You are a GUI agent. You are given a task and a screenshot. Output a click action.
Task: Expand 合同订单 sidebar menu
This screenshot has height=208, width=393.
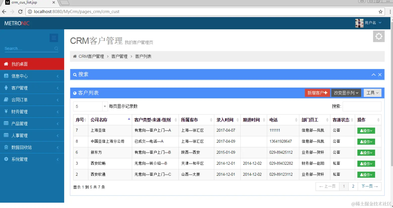coord(32,100)
